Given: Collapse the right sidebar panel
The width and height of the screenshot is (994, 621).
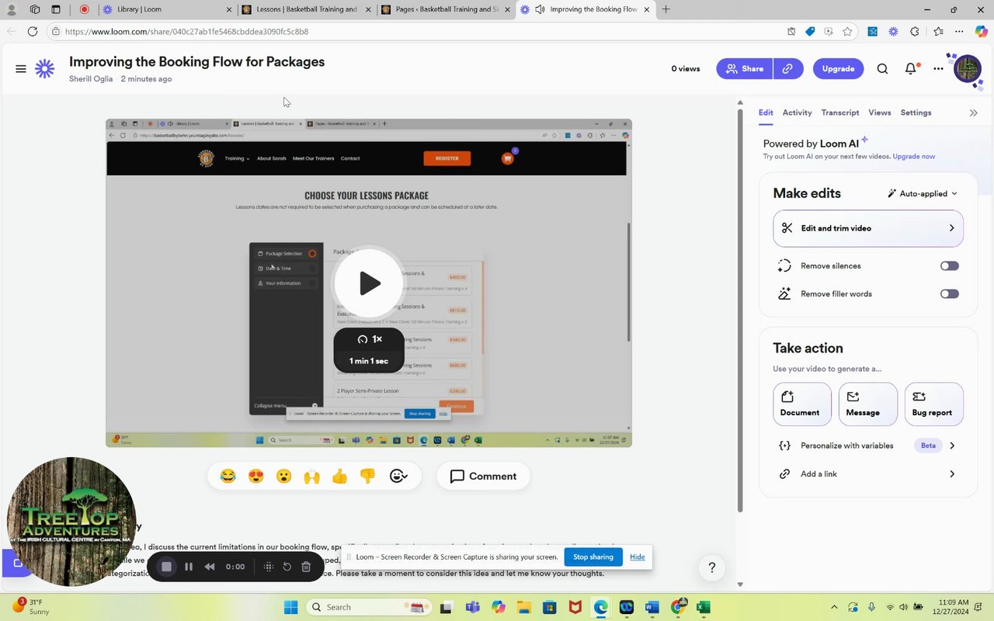Looking at the screenshot, I should coord(973,113).
